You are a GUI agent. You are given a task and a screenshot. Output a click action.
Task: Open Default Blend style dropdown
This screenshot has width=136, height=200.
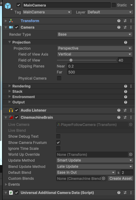point(86,172)
